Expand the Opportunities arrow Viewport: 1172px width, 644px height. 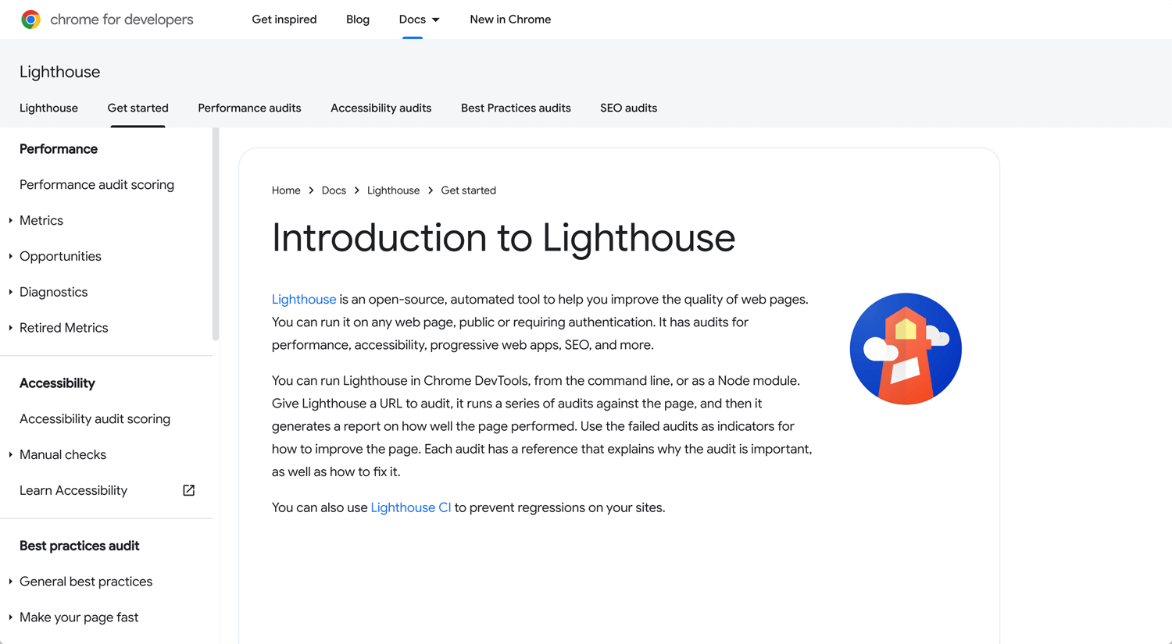point(10,257)
